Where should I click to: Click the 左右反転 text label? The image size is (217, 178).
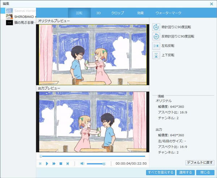click(168, 46)
